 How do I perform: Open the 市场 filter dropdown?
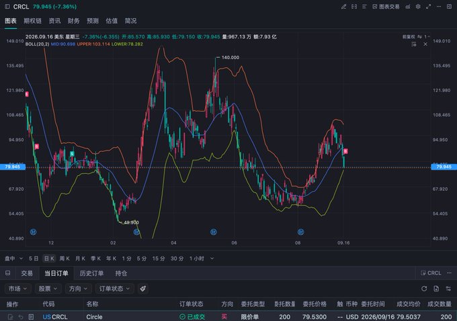[17, 289]
